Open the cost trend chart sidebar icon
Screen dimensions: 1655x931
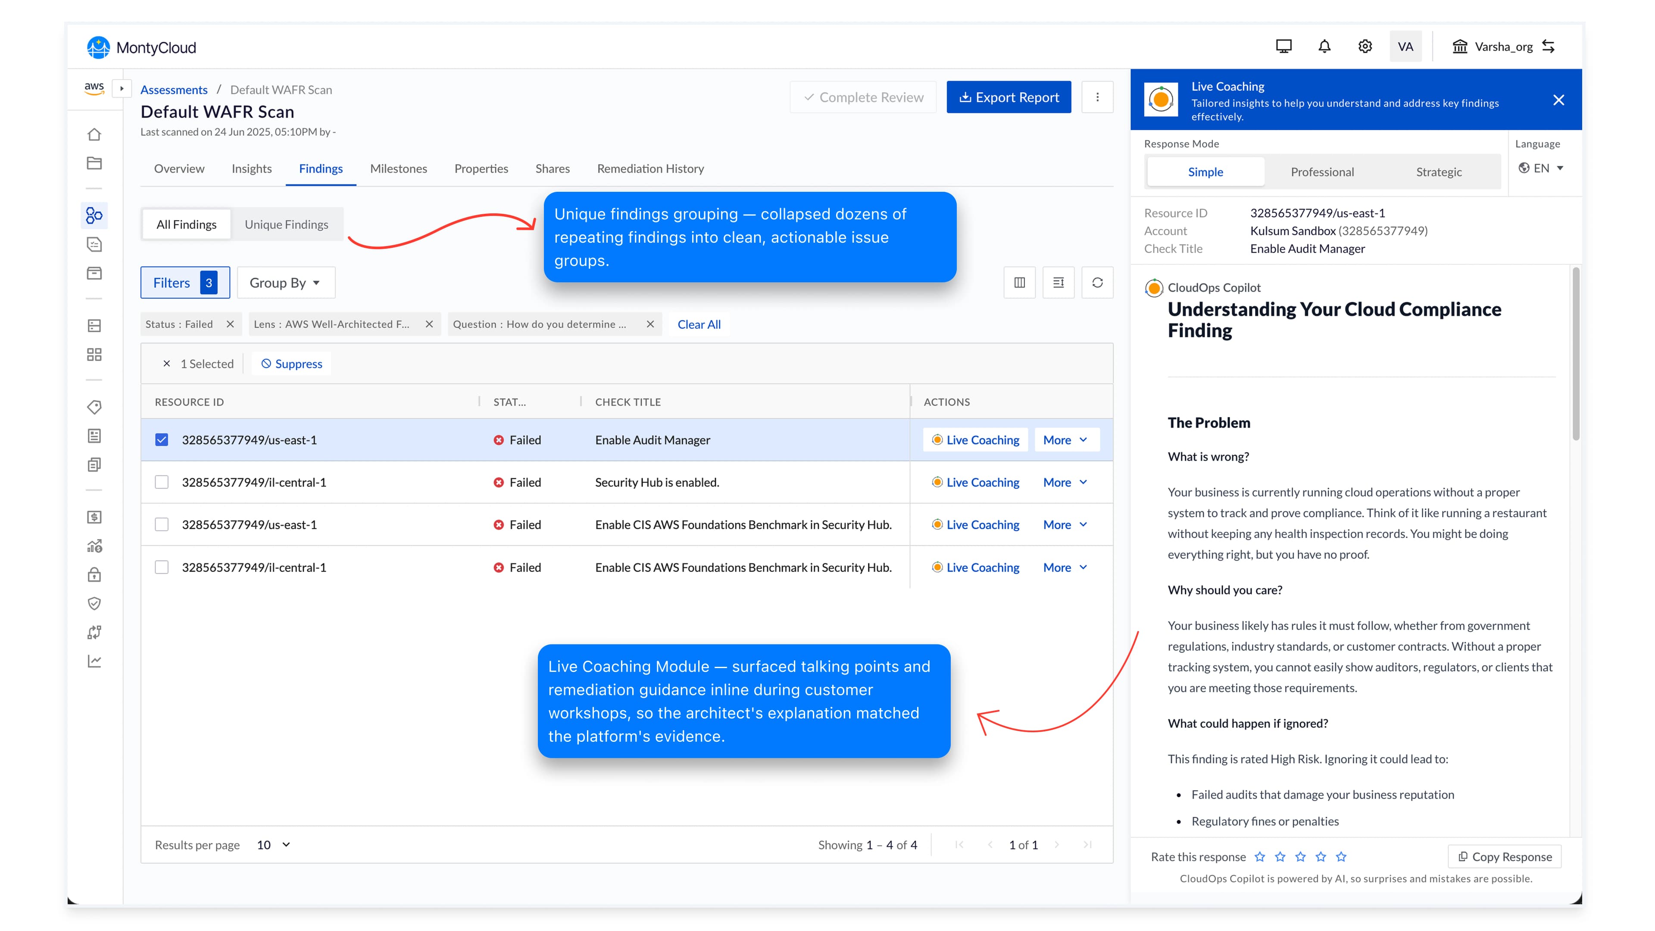pyautogui.click(x=94, y=546)
